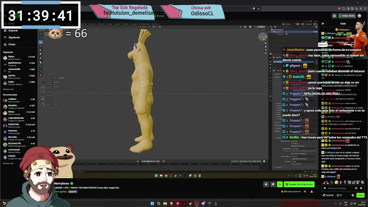Select Blender's Rotate tool
This screenshot has height=207, width=368.
pyautogui.click(x=41, y=46)
